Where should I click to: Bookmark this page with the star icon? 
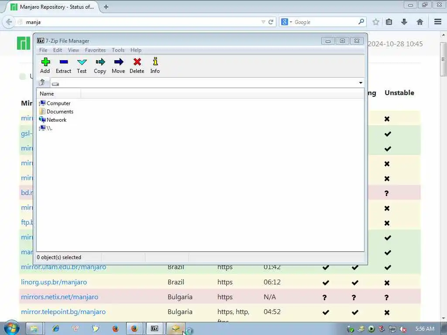[x=376, y=22]
